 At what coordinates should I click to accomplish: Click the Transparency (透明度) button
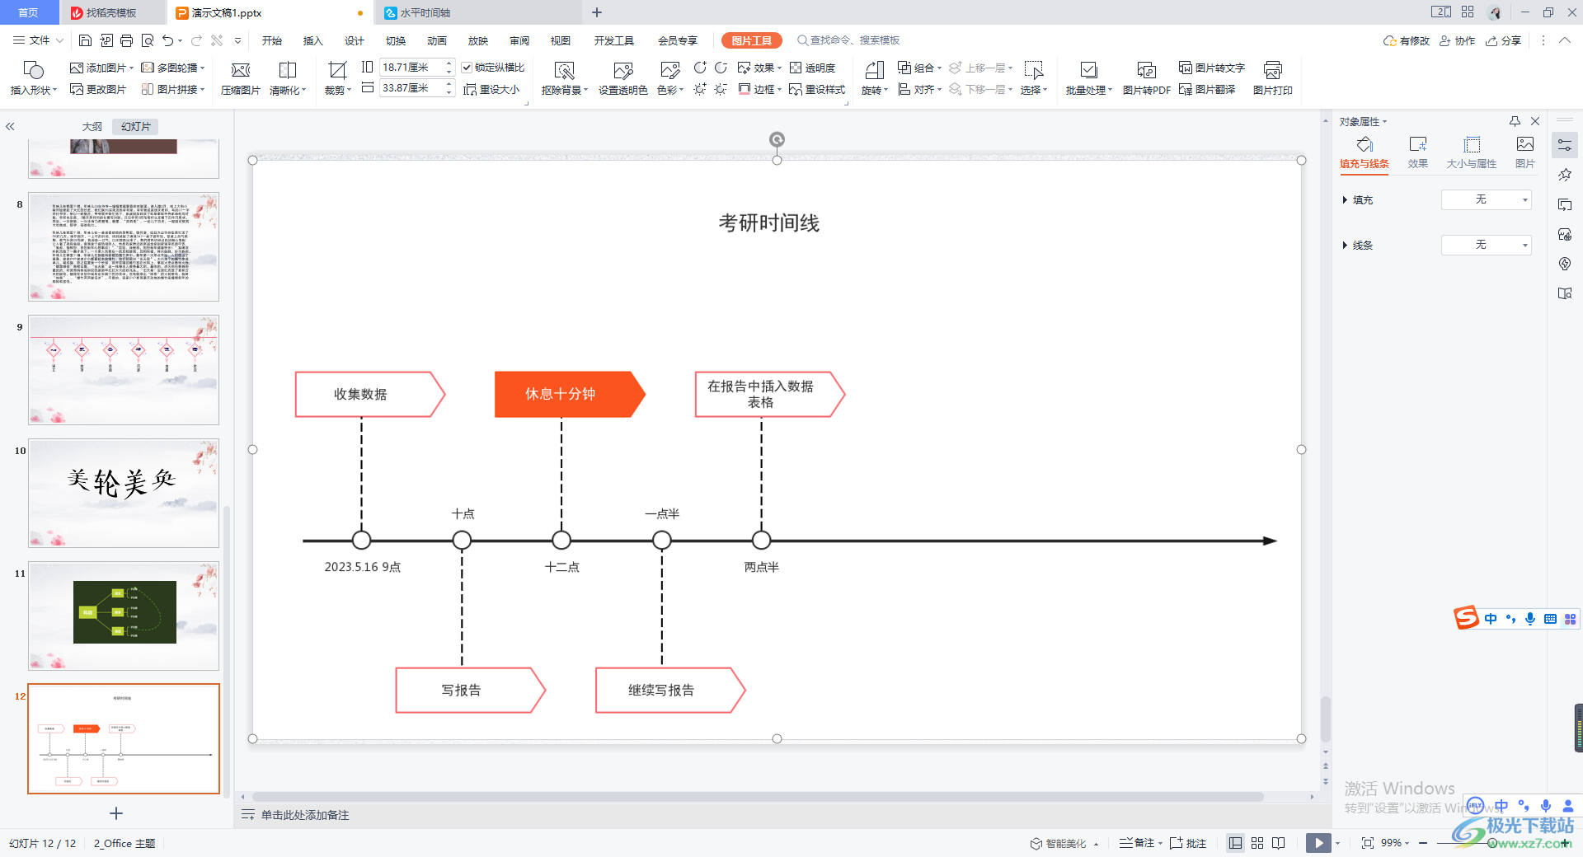coord(812,68)
